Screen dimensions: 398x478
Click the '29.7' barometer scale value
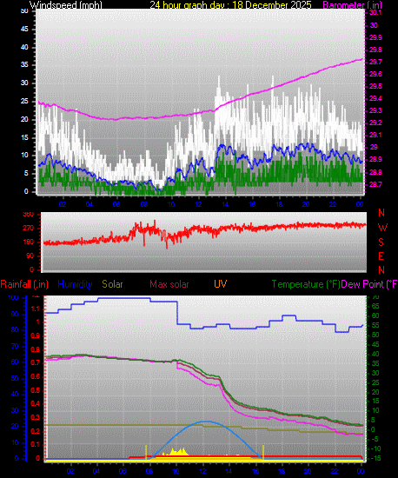point(375,62)
